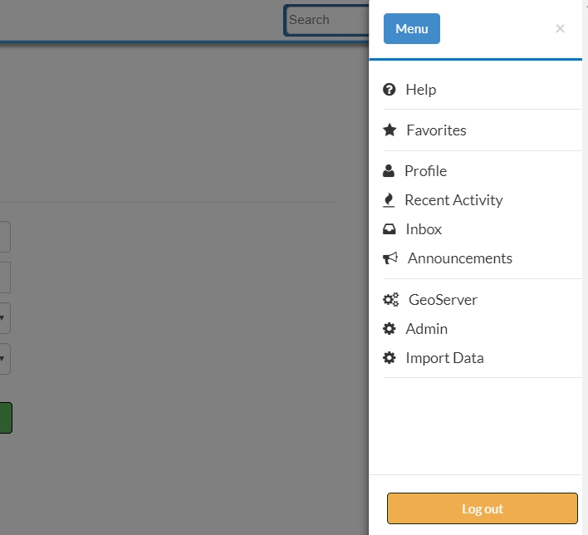The image size is (588, 535).
Task: Click the Profile person icon
Action: 389,170
